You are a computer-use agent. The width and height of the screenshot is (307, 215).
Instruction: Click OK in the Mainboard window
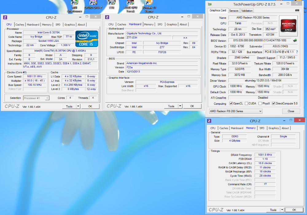[x=192, y=106]
